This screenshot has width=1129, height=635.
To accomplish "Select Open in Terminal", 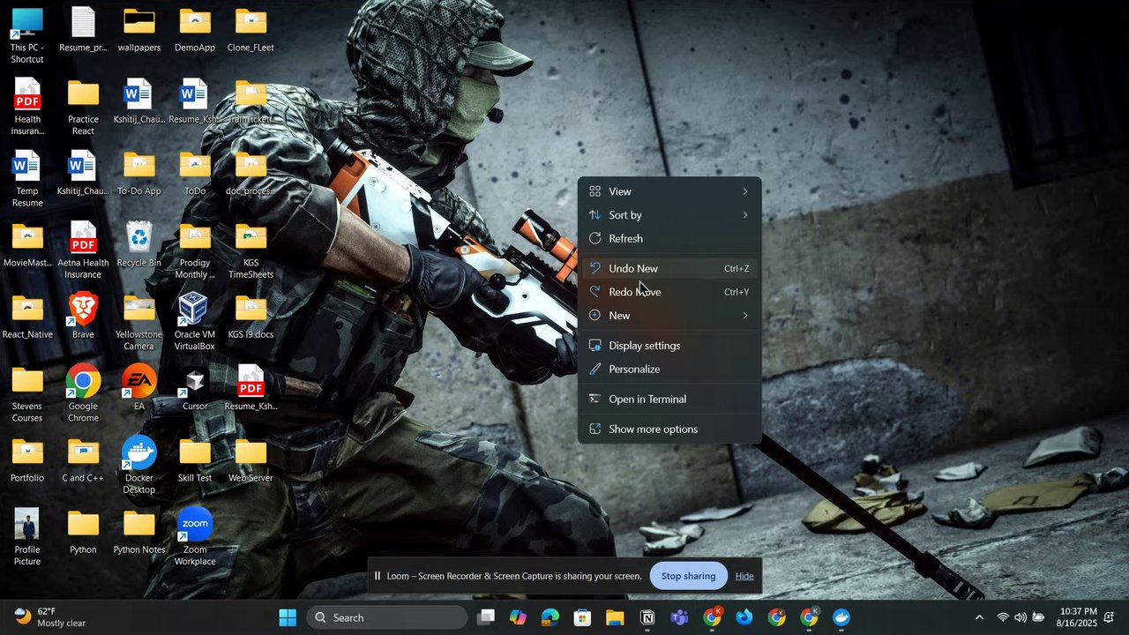I will (669, 400).
